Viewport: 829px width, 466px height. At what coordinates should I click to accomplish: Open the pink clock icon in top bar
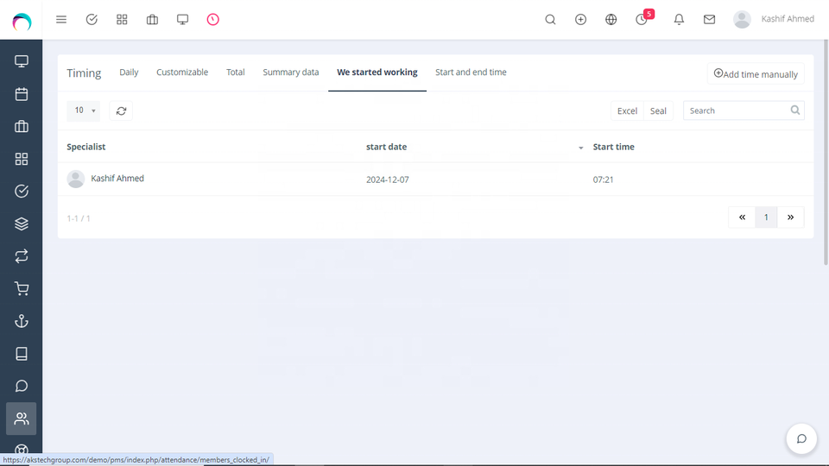tap(212, 19)
